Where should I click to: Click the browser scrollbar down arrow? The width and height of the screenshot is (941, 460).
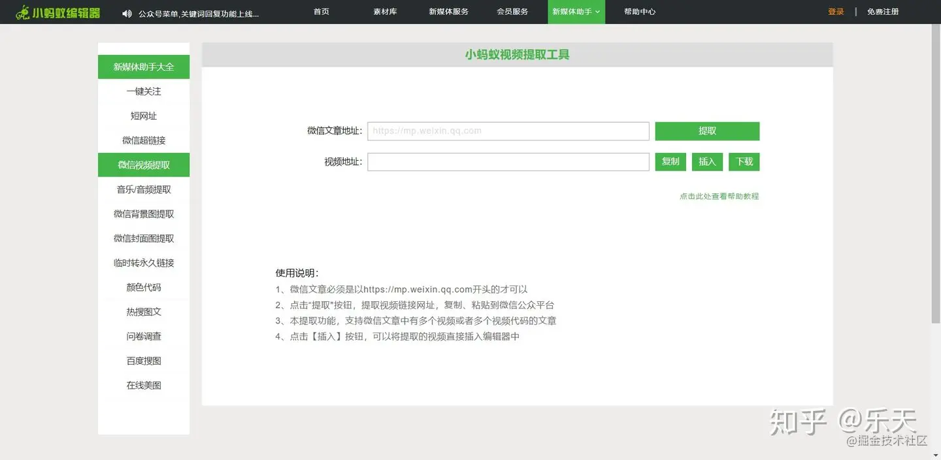[936, 455]
